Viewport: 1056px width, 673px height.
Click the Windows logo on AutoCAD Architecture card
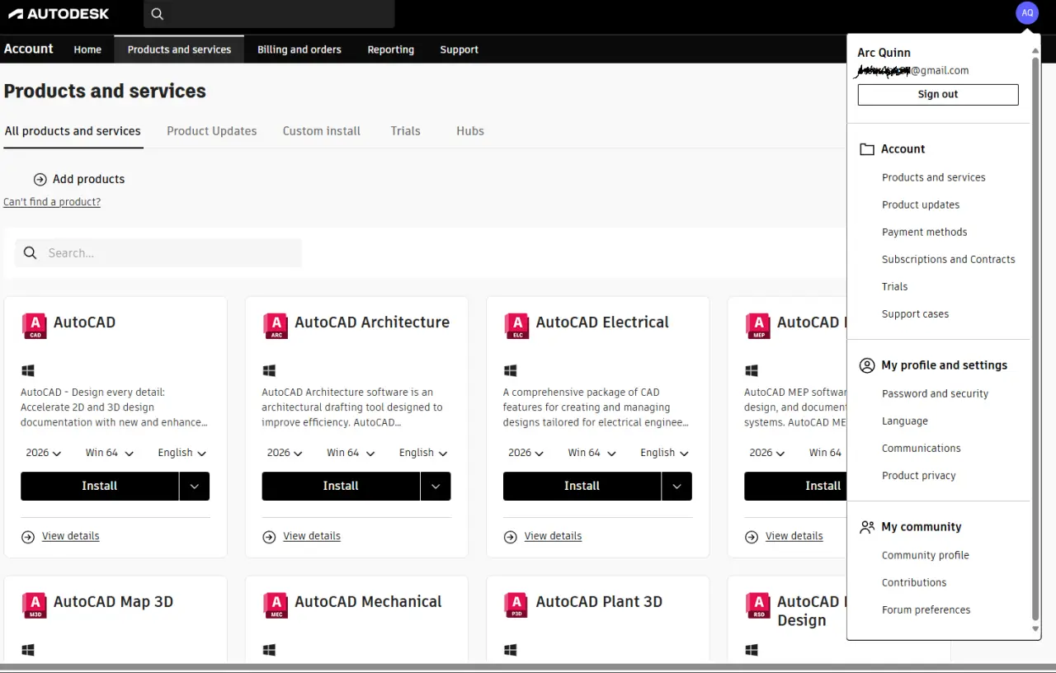point(269,371)
